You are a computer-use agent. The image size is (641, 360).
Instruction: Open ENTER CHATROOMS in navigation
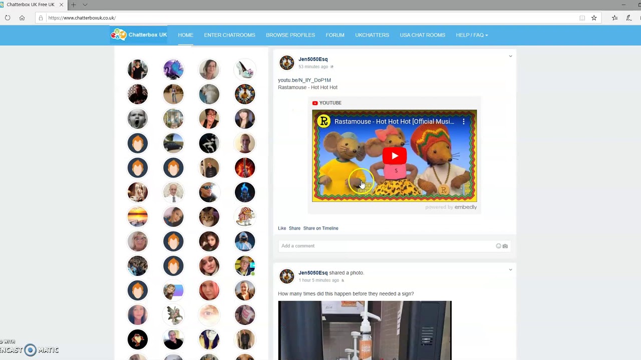click(x=229, y=35)
